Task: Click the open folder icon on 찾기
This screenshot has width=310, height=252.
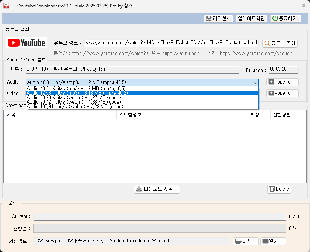Action: tap(238, 241)
